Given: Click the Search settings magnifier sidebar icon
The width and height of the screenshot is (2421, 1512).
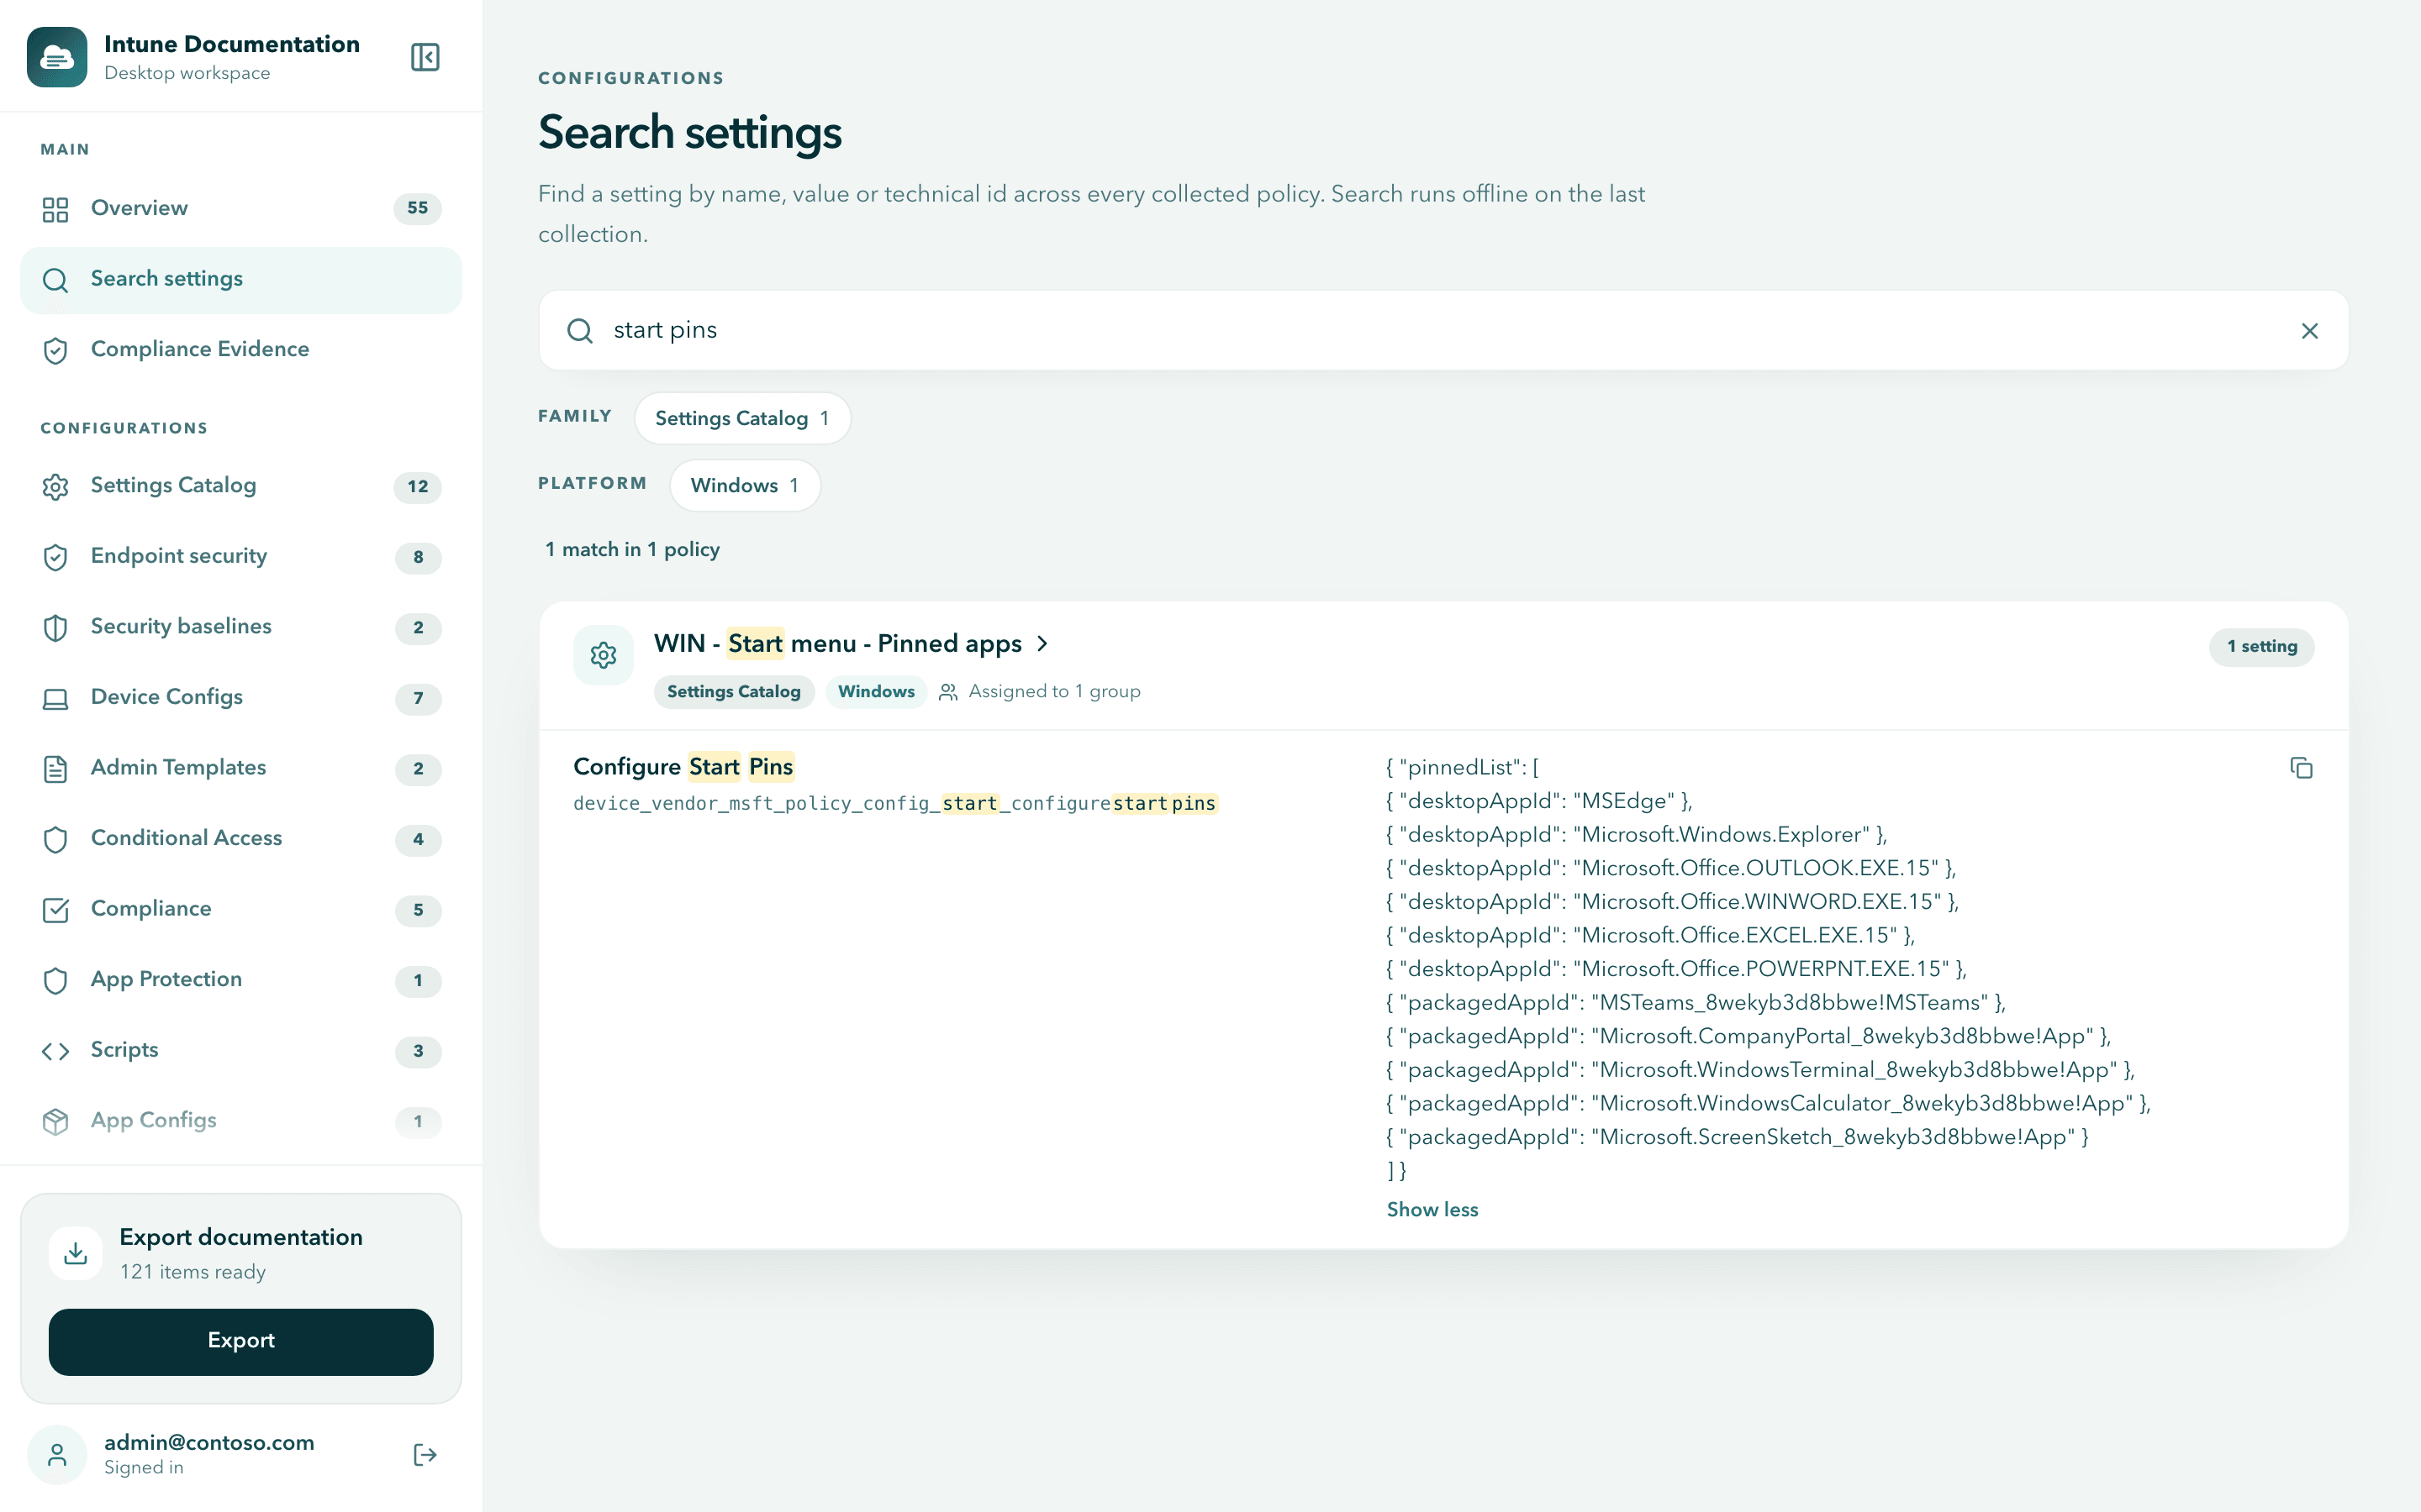Looking at the screenshot, I should coord(56,280).
